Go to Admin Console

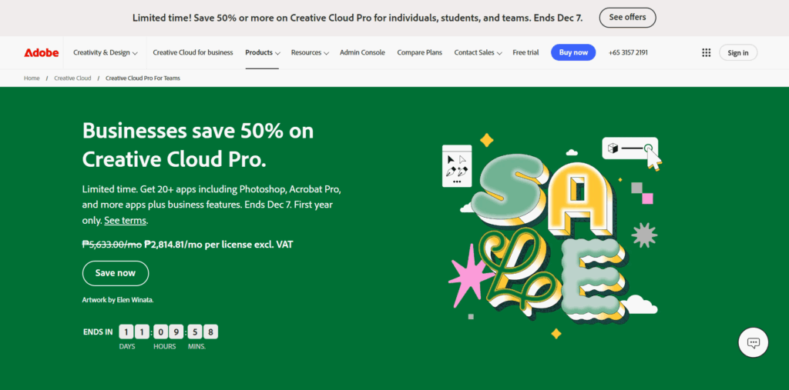(x=362, y=52)
